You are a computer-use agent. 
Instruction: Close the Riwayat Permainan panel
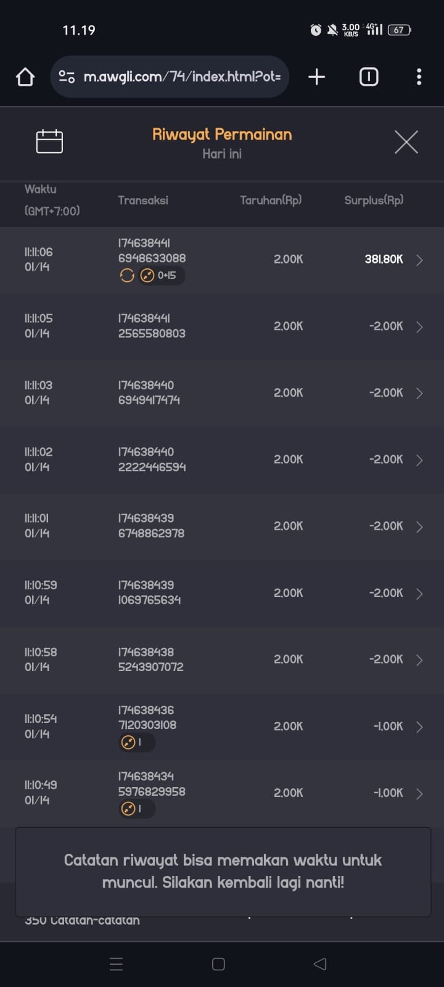(406, 142)
